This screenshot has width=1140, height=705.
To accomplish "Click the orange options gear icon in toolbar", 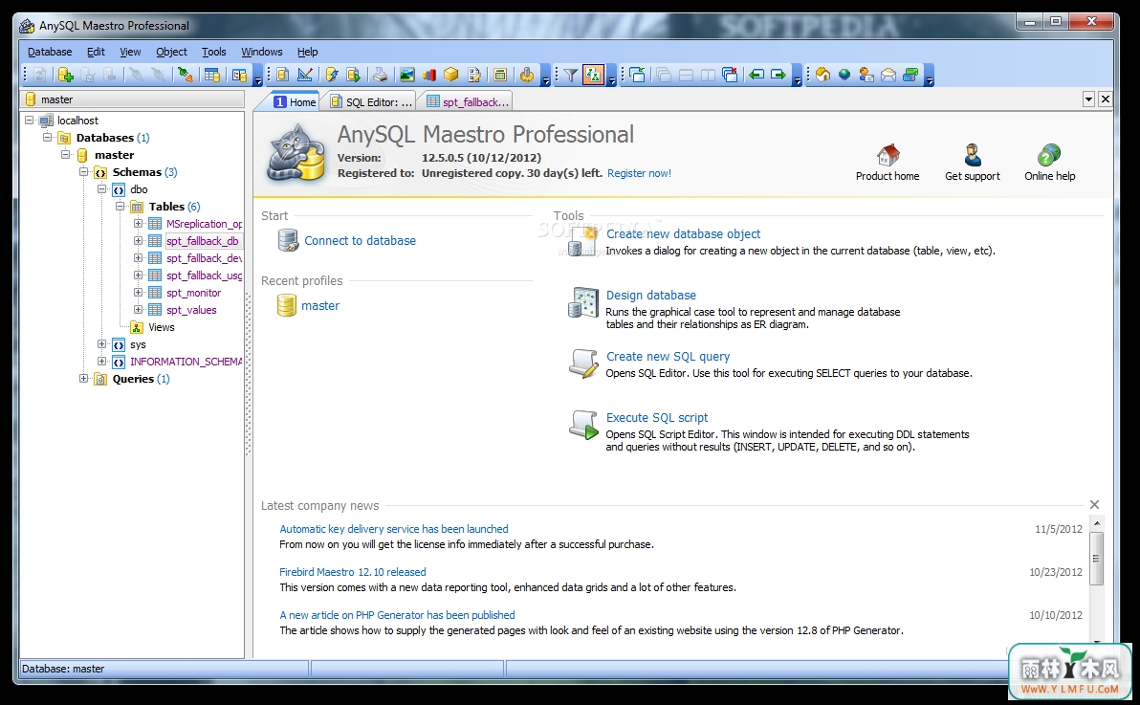I will pos(527,75).
